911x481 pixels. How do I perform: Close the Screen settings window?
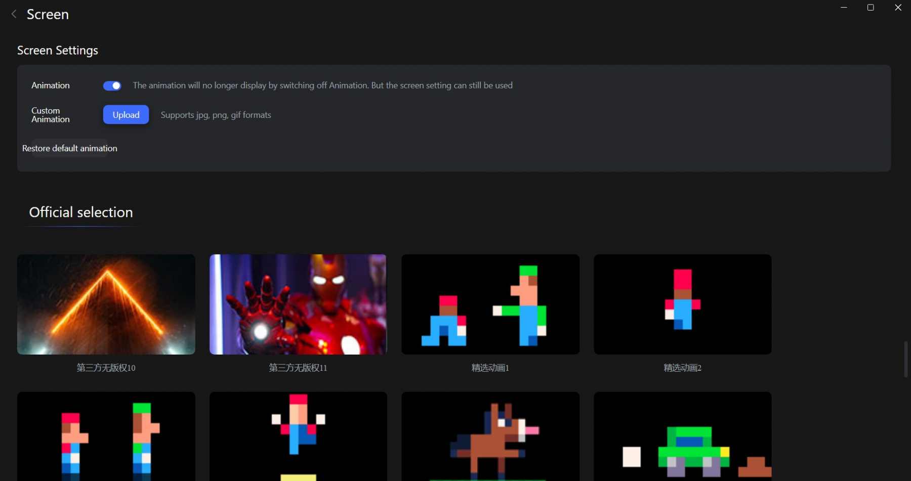point(898,8)
